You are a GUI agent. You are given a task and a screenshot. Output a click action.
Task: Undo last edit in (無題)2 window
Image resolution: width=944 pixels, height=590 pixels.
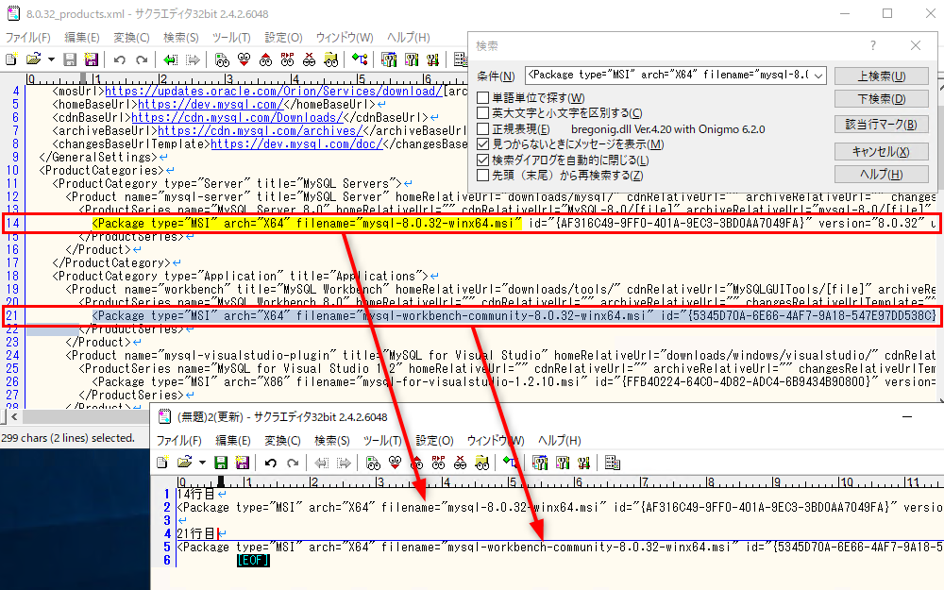click(270, 463)
